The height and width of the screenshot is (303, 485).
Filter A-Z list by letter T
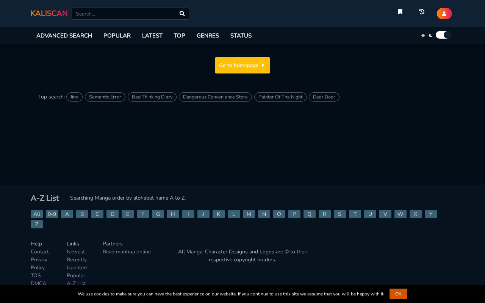tap(355, 214)
